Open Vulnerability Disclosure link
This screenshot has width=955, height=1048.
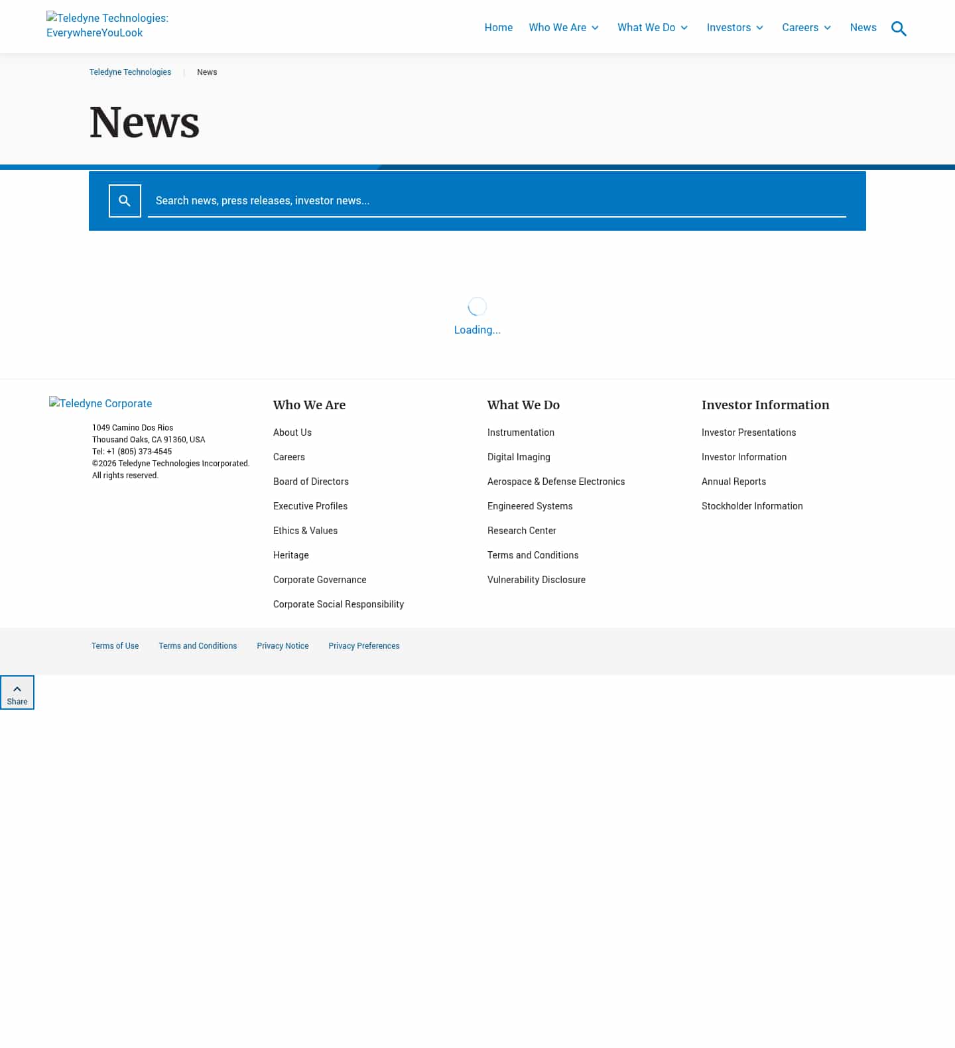pos(537,580)
